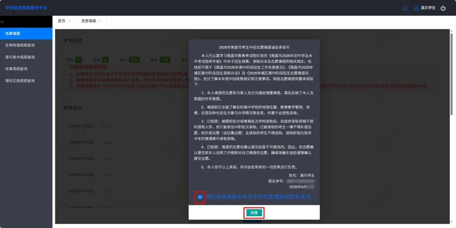The image size is (456, 228).
Task: Click the 普高批次 heading
Action: [73, 108]
